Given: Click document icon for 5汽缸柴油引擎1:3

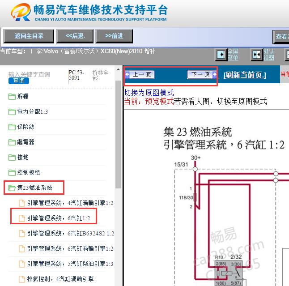Looking at the screenshot, I should click(x=22, y=264).
